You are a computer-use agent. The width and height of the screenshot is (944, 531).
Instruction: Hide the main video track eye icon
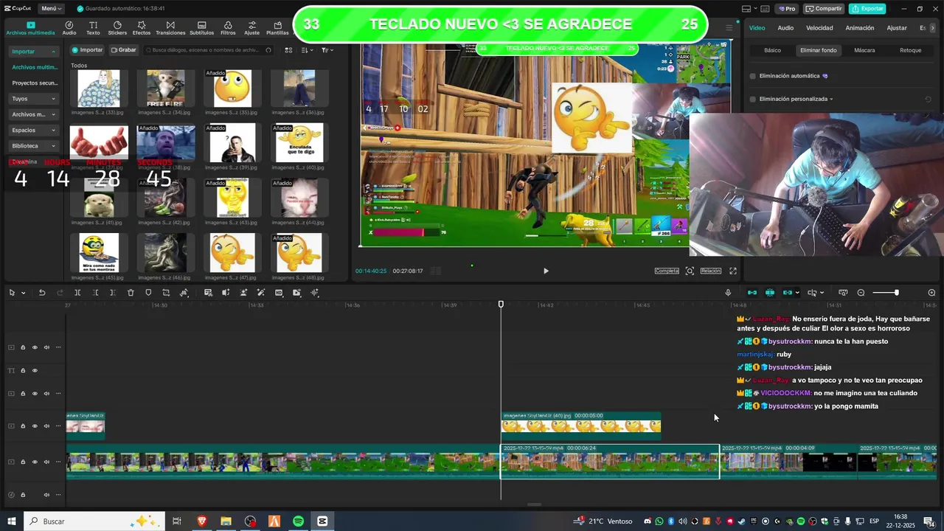click(x=35, y=462)
